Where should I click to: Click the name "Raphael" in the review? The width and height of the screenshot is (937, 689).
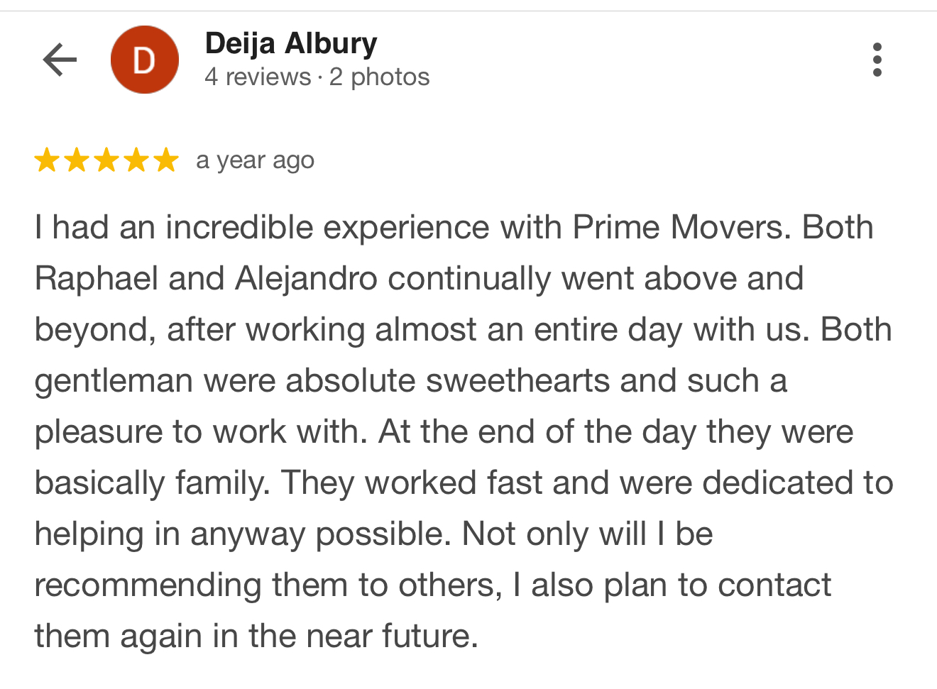coord(96,279)
